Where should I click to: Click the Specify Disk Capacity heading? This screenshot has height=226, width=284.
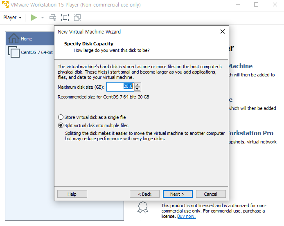pos(89,44)
